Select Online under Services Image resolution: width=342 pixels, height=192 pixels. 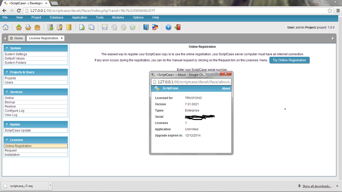pyautogui.click(x=36, y=98)
